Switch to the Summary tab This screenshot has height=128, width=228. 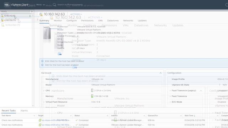point(44,21)
